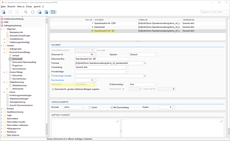Open the Formular lookup magnifier
230x141 pixels.
(145, 63)
